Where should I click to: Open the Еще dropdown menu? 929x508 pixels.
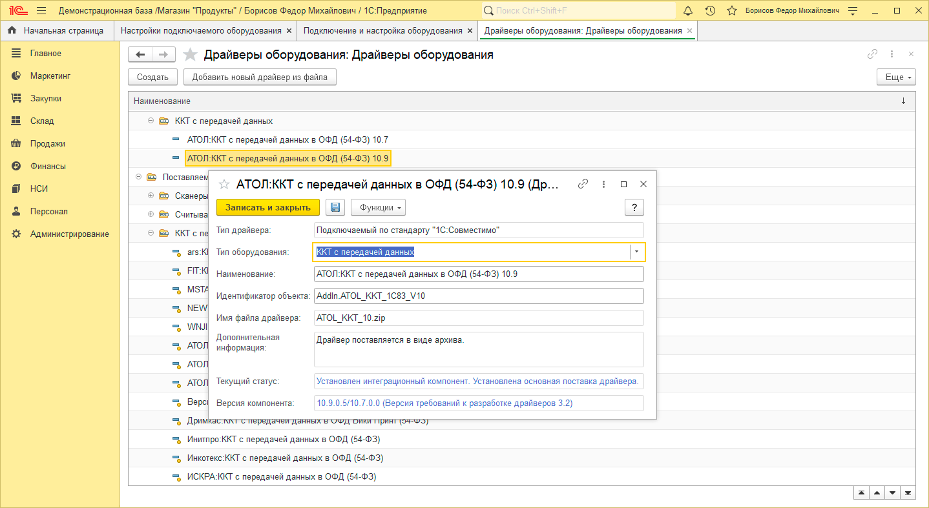[896, 77]
